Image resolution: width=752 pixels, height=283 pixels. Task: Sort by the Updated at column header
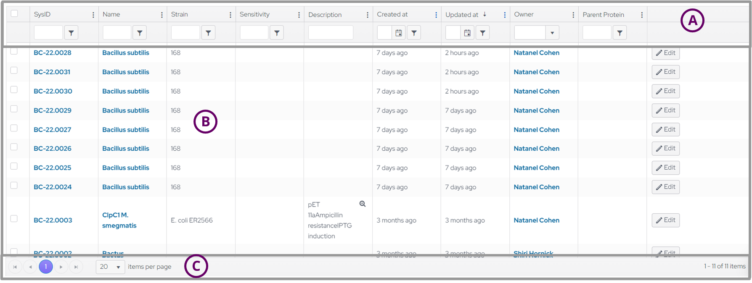click(462, 15)
